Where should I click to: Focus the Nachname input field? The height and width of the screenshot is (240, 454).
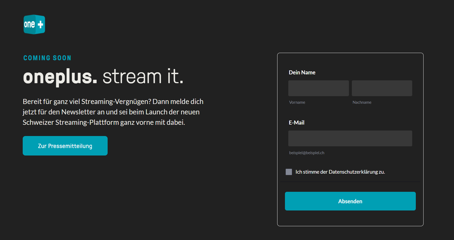(x=382, y=88)
